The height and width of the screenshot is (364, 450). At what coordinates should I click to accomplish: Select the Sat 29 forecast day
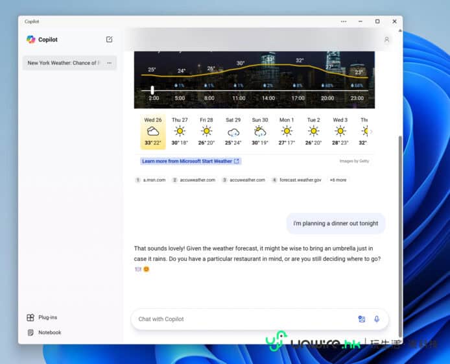(x=233, y=132)
